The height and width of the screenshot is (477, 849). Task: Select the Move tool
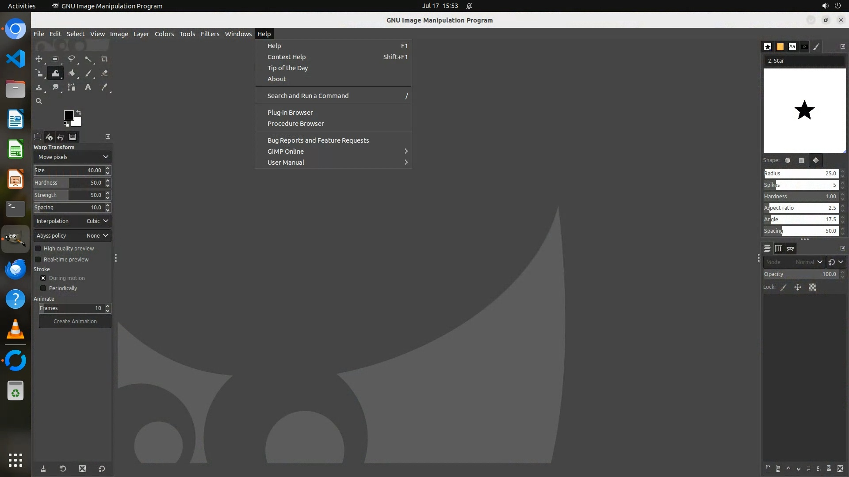click(39, 59)
